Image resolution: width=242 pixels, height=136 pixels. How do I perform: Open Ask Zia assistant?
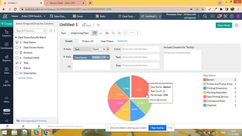tap(6, 83)
